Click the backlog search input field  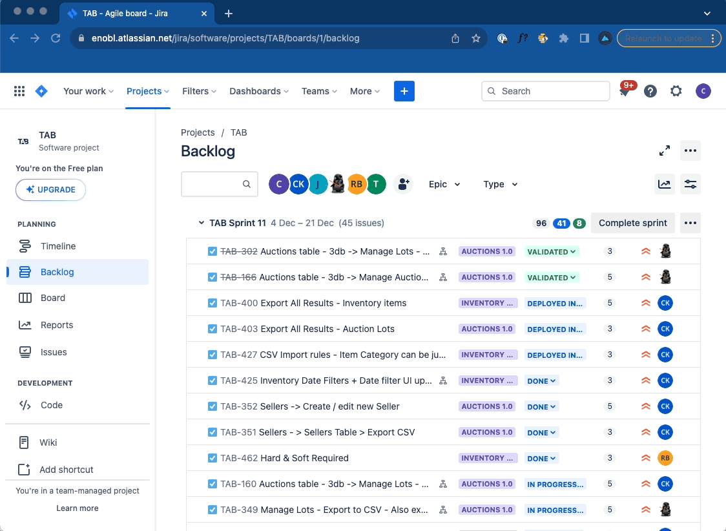[213, 184]
